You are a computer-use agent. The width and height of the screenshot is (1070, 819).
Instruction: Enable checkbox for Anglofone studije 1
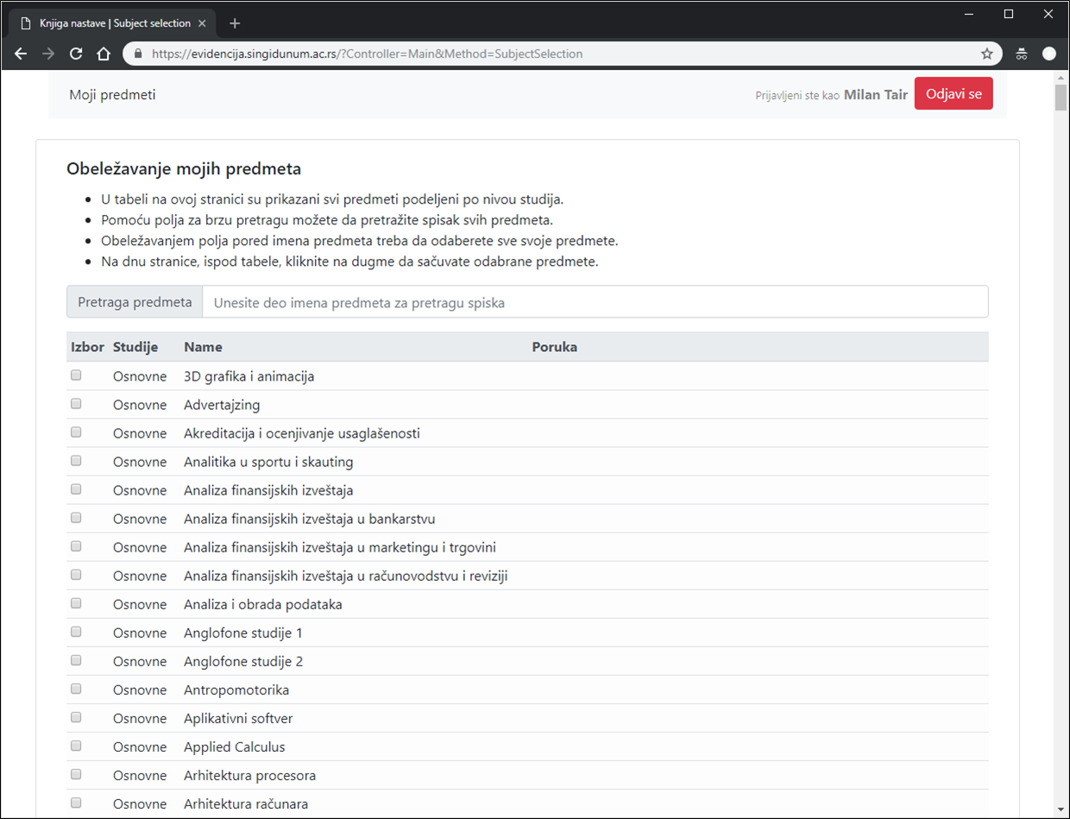pos(76,632)
